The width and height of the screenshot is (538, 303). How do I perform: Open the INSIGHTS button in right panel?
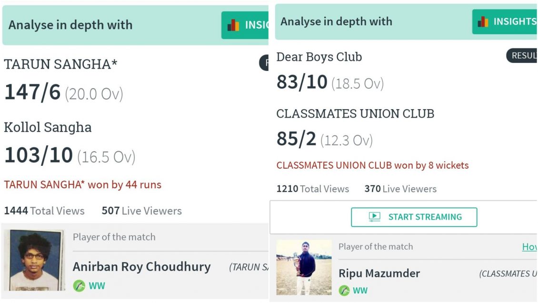(505, 21)
